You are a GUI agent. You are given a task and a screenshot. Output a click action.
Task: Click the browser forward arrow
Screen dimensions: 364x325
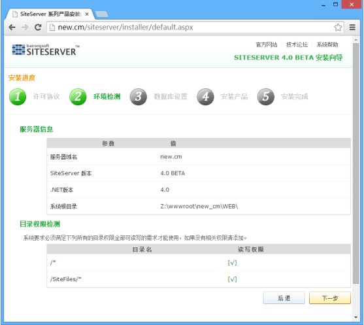coord(25,27)
